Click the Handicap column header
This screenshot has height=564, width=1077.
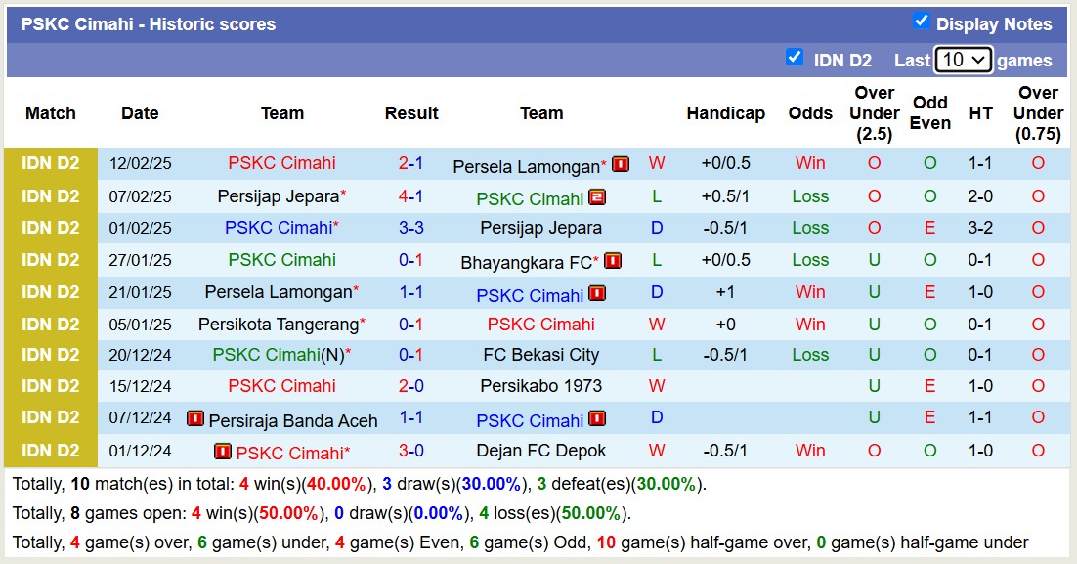click(x=725, y=113)
